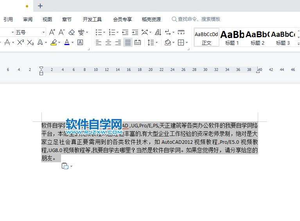Open the 开发工具 tab
This screenshot has height=221, width=300.
(x=92, y=19)
